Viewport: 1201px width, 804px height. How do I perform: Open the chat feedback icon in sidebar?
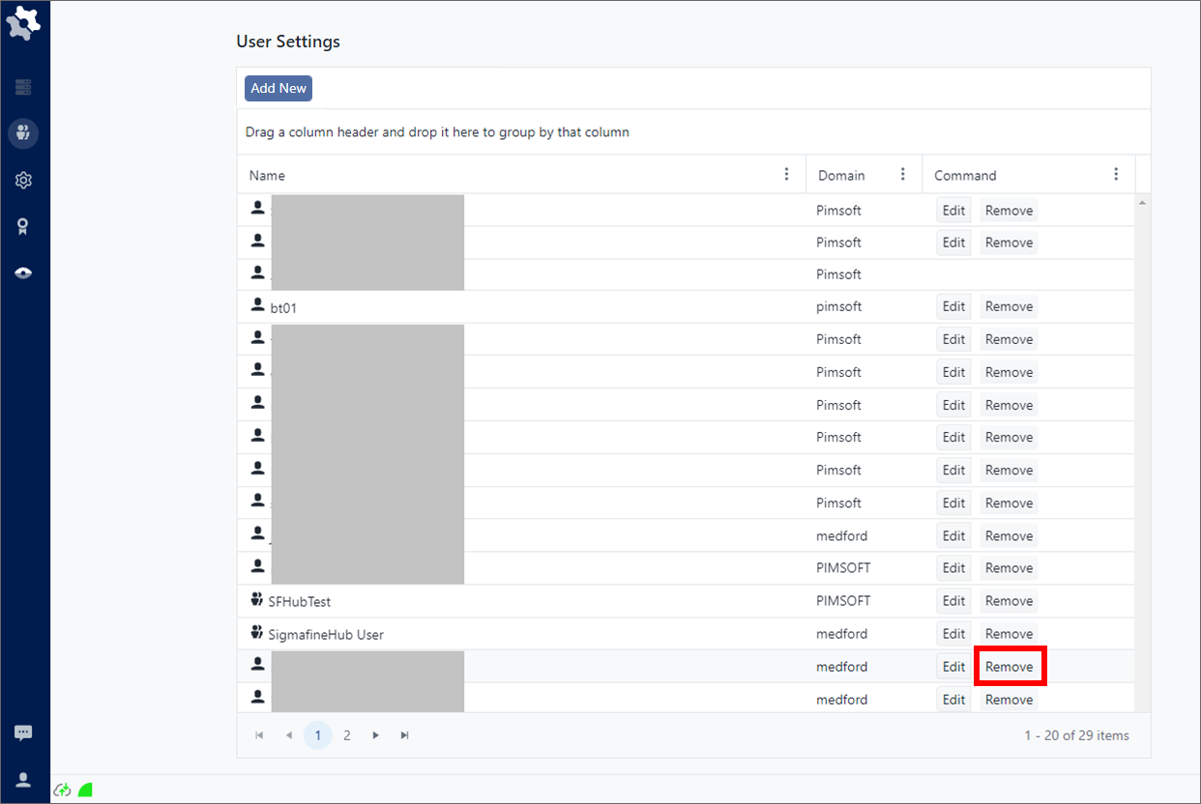click(23, 733)
